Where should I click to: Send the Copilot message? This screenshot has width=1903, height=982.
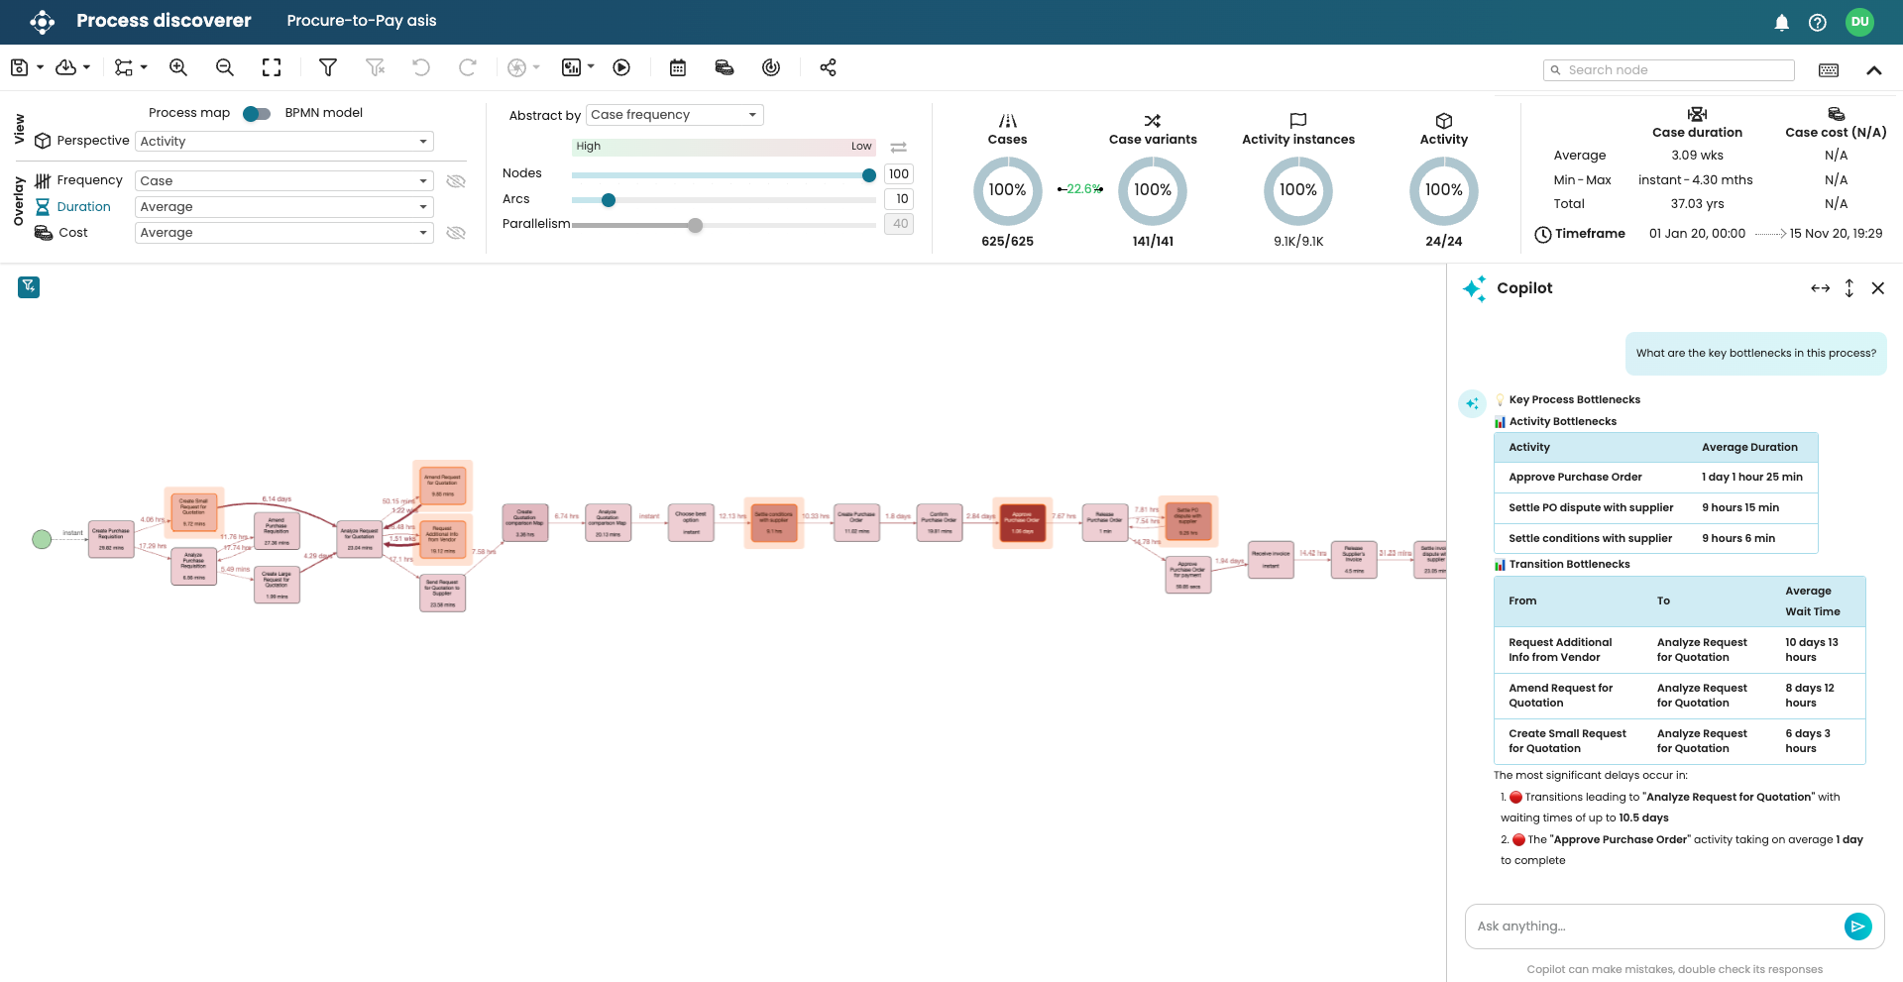[1857, 927]
